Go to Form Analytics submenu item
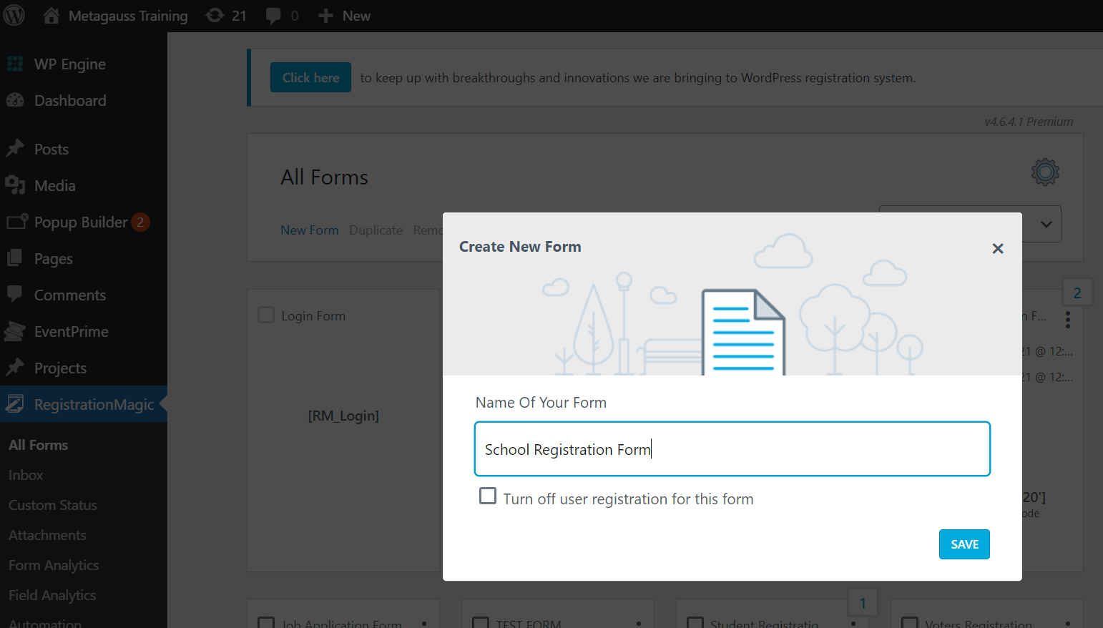This screenshot has width=1103, height=628. pyautogui.click(x=54, y=565)
